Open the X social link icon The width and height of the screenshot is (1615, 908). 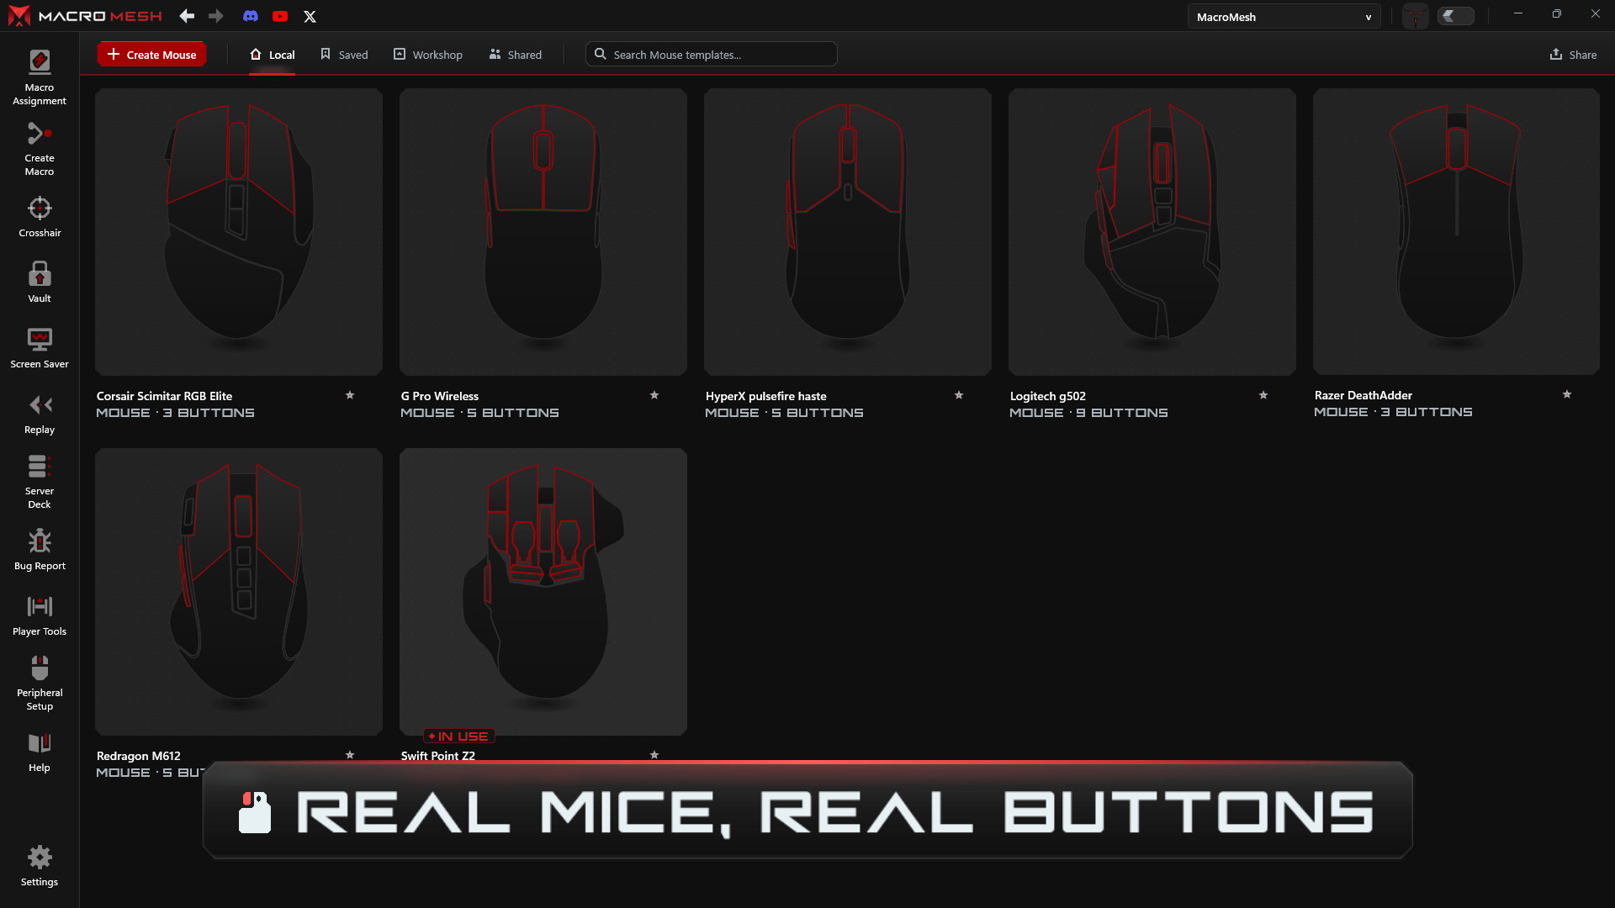pos(310,16)
